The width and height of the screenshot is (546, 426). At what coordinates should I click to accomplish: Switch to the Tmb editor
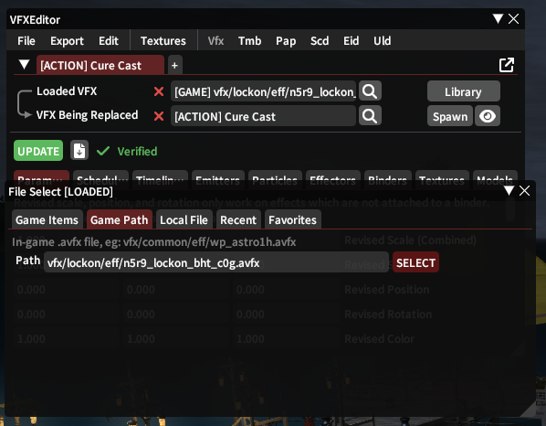pos(249,41)
